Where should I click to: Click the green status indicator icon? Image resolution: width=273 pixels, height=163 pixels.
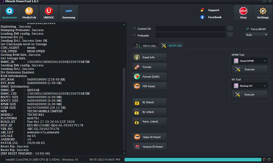pyautogui.click(x=269, y=159)
